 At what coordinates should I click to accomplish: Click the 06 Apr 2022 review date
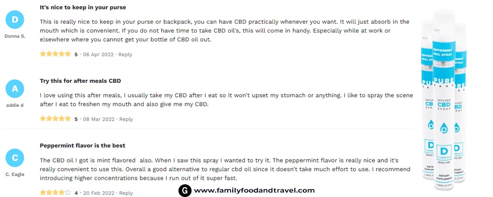point(98,54)
